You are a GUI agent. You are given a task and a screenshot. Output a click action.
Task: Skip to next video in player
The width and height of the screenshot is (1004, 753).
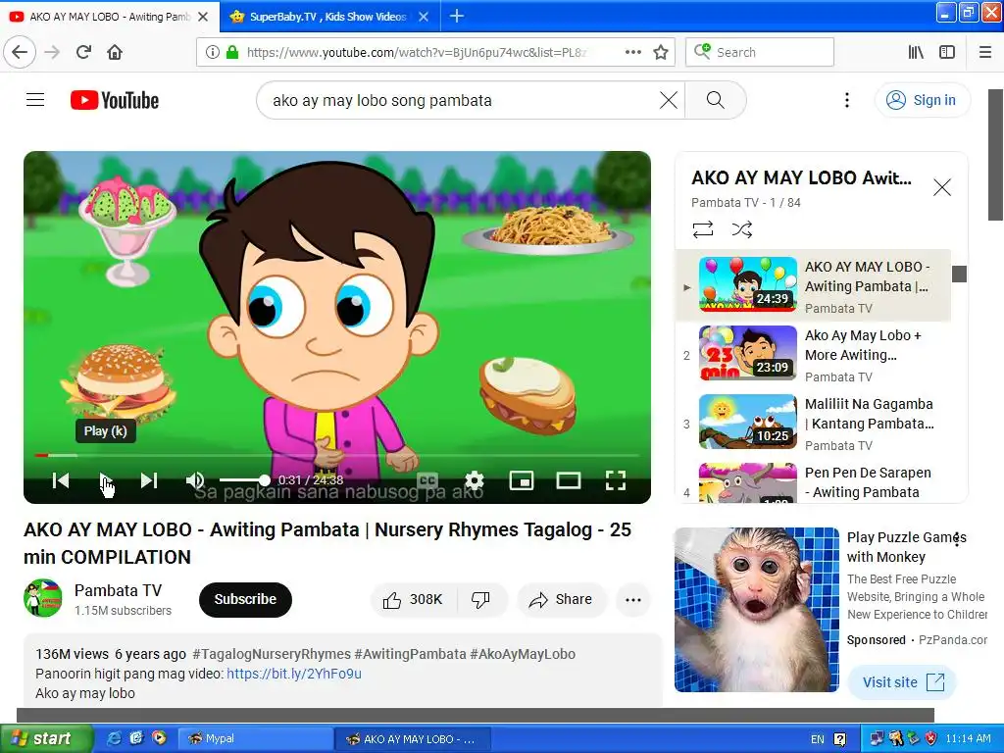tap(149, 480)
